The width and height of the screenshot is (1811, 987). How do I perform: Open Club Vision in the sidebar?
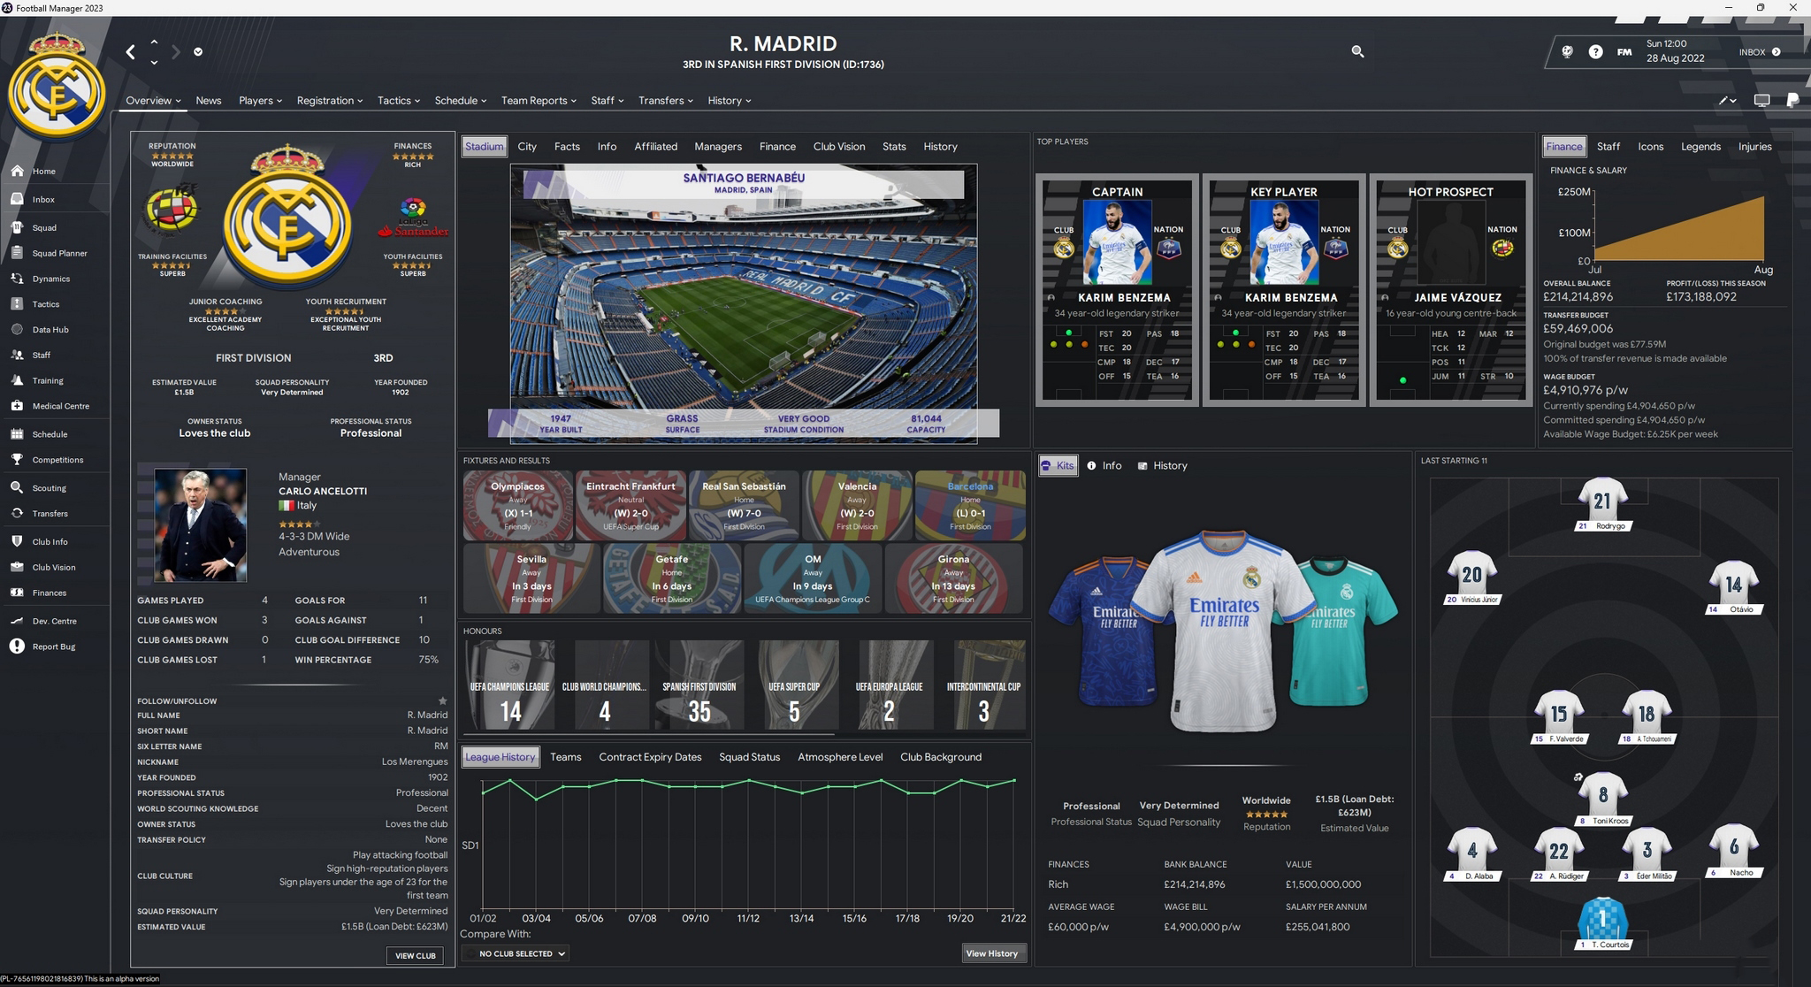55,568
